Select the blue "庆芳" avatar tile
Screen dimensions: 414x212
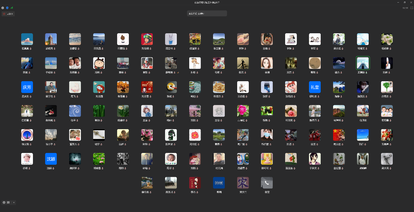point(27,87)
